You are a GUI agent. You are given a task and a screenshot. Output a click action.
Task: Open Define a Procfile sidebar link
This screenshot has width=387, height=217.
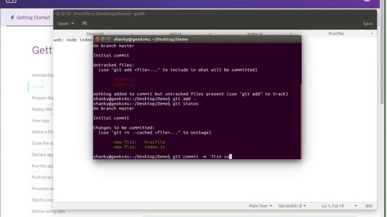42,132
